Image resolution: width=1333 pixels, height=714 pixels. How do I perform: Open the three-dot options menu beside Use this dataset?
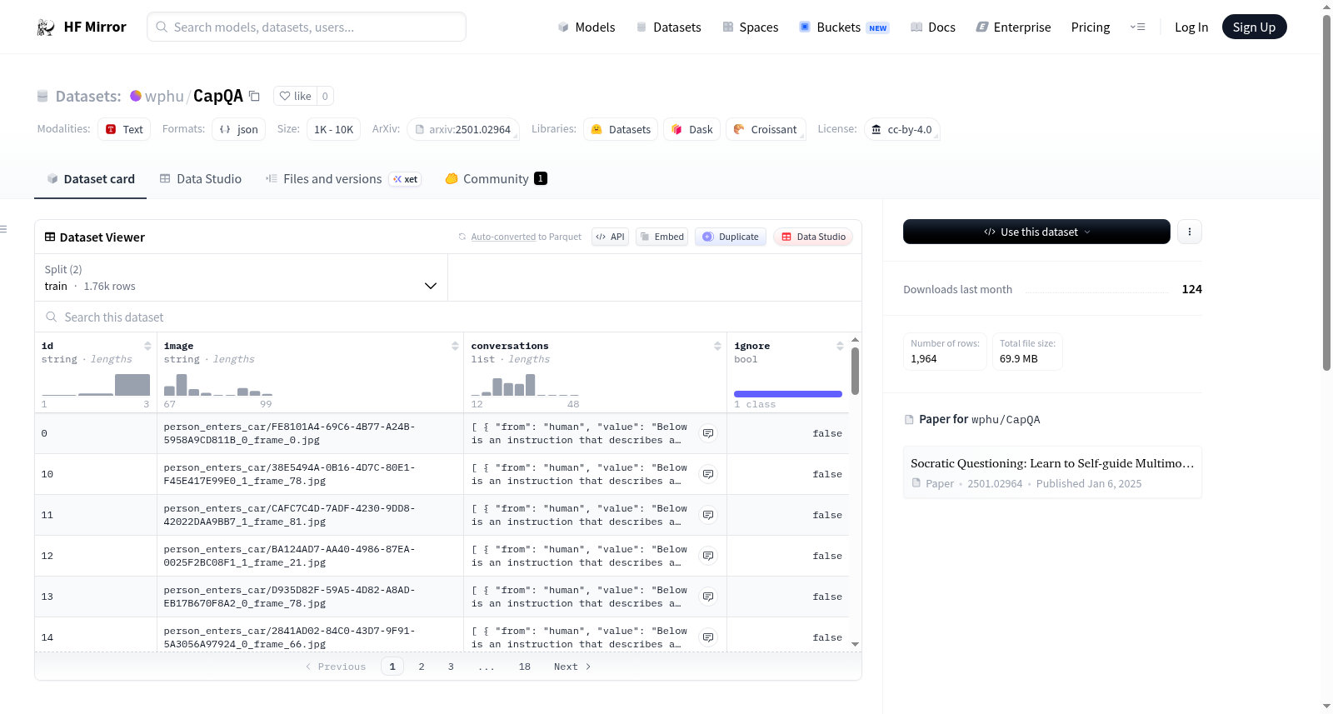click(x=1190, y=232)
